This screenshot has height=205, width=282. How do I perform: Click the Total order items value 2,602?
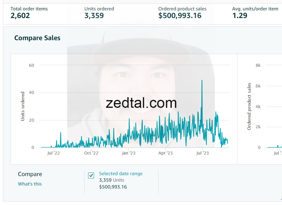coord(20,16)
